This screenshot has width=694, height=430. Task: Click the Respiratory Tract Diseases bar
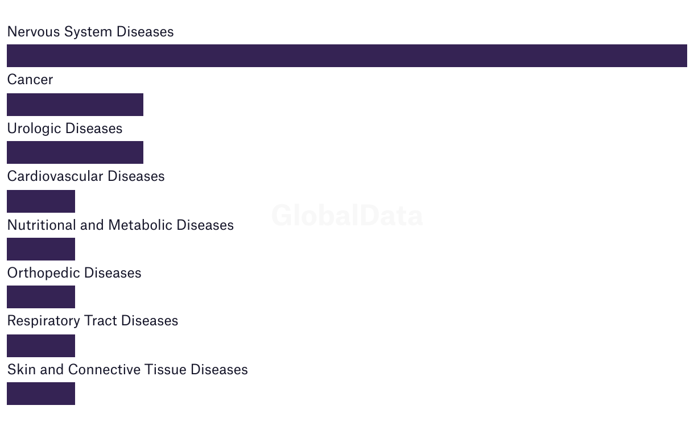[x=41, y=346]
